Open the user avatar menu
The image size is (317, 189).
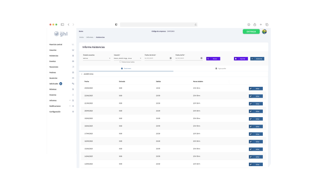click(x=264, y=32)
